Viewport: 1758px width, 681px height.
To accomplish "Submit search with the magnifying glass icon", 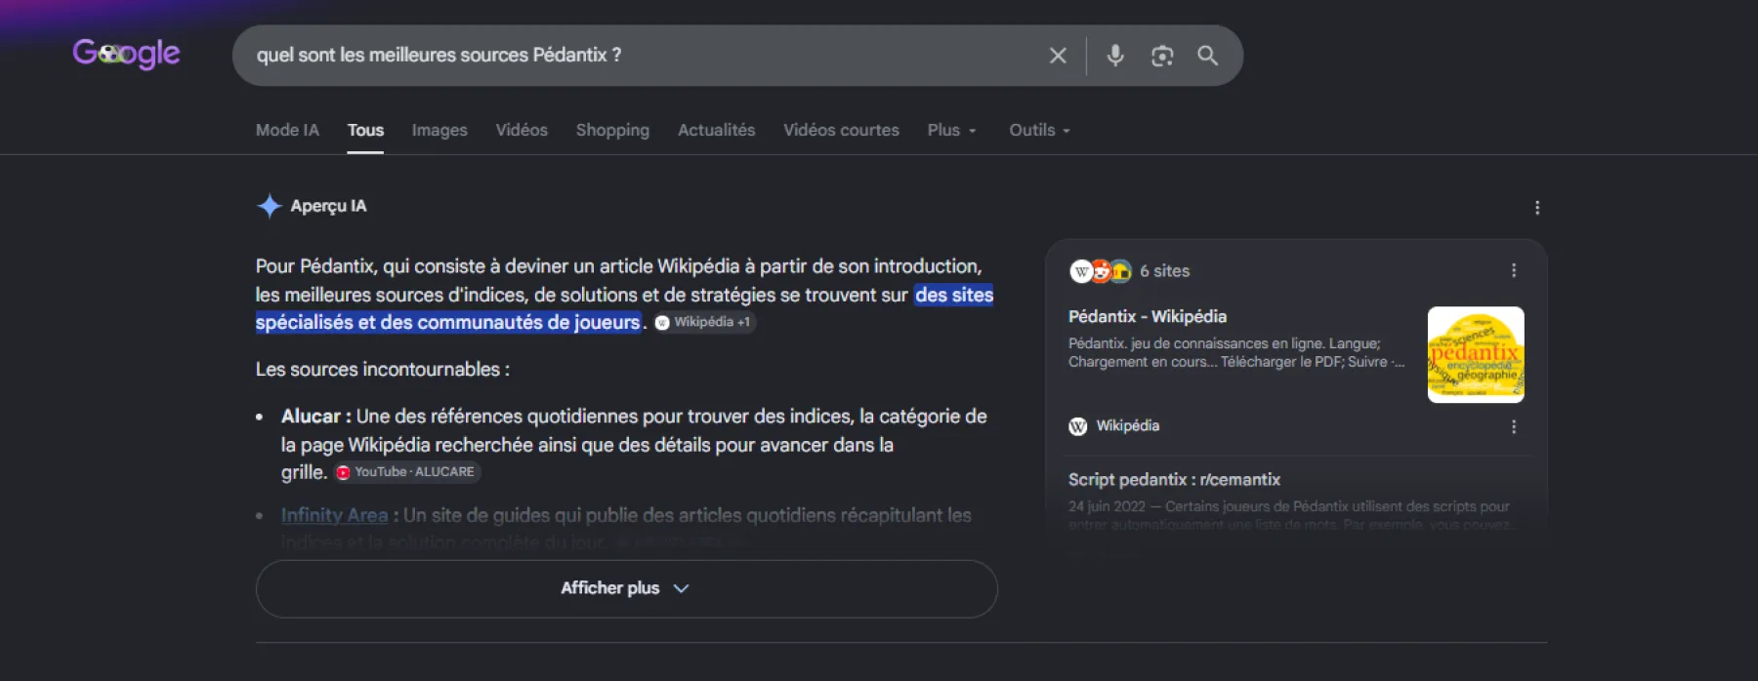I will click(x=1208, y=56).
